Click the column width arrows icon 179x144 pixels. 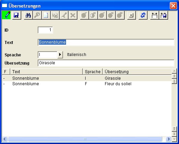tap(154, 15)
